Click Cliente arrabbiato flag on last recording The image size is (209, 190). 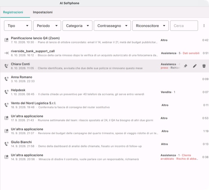pyautogui.click(x=176, y=157)
